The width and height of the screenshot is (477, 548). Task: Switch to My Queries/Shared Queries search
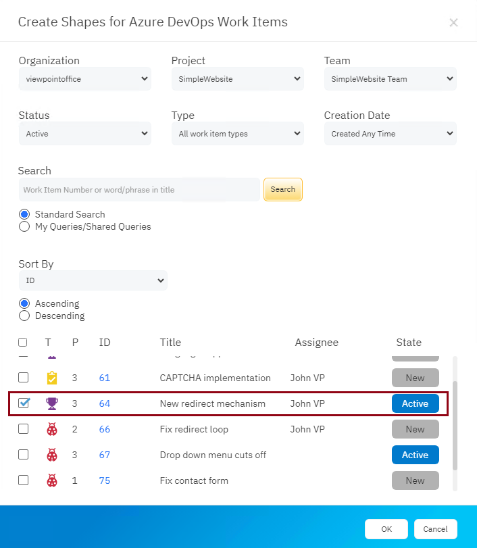click(24, 227)
